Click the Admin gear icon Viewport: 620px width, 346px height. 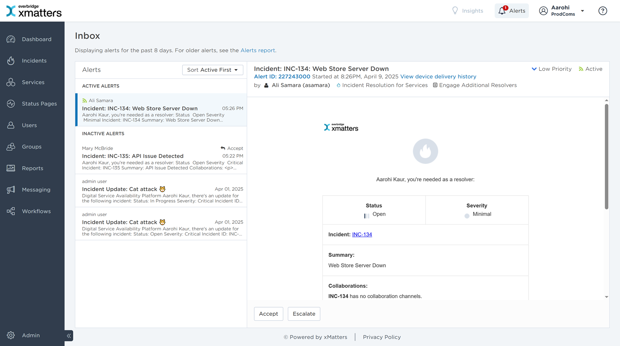click(x=11, y=335)
